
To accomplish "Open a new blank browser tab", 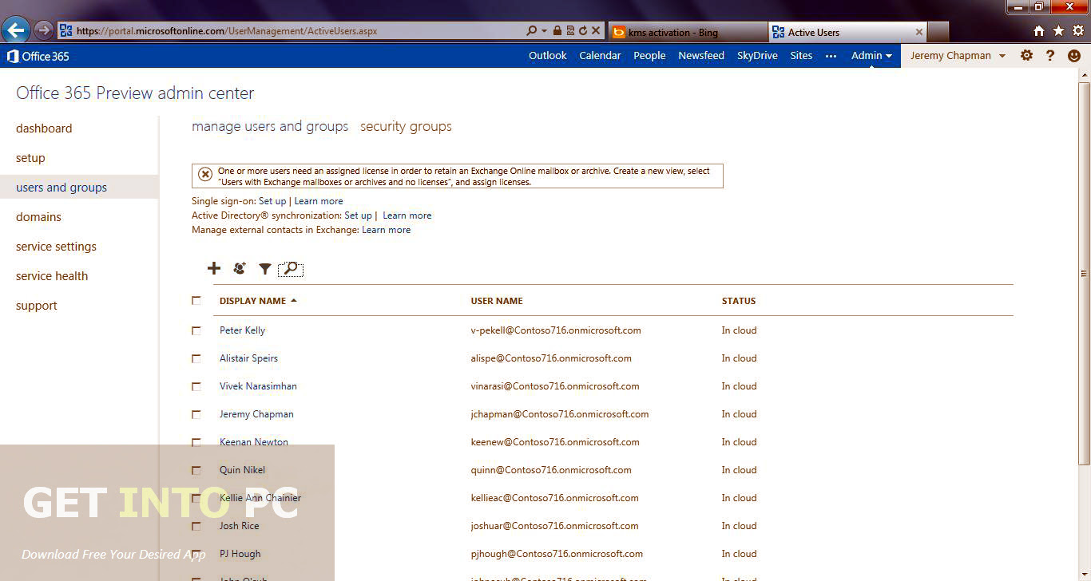I will tap(939, 32).
